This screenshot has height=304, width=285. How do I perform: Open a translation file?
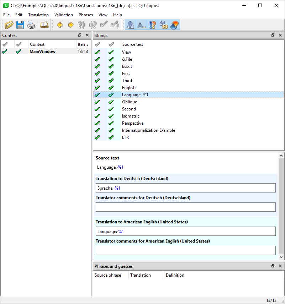click(9, 25)
